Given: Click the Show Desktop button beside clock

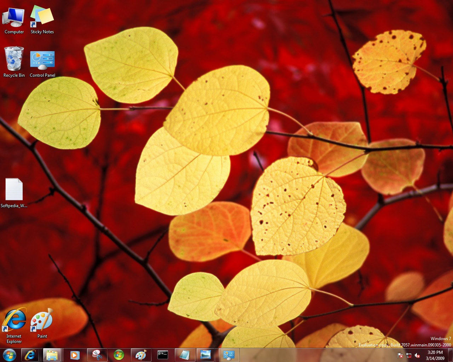Looking at the screenshot, I should 450,355.
